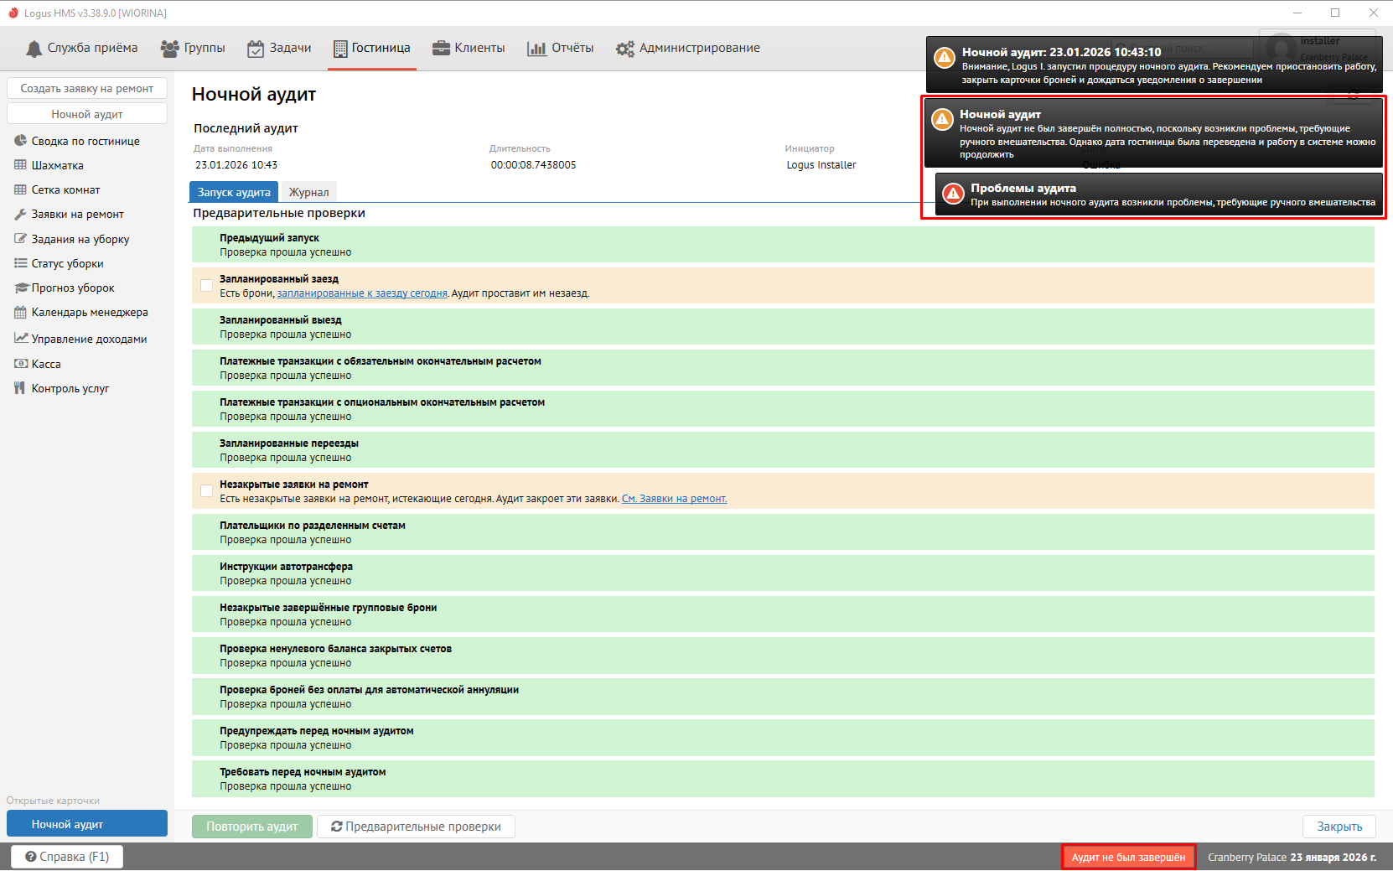Follow the См. Заявки на ремонт link
The height and width of the screenshot is (871, 1393).
tap(674, 499)
